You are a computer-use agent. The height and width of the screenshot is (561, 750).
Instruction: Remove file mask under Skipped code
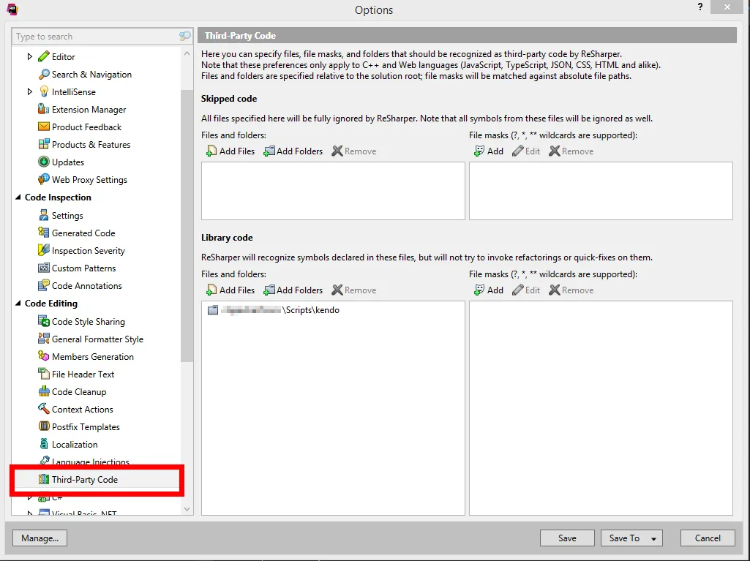tap(571, 151)
